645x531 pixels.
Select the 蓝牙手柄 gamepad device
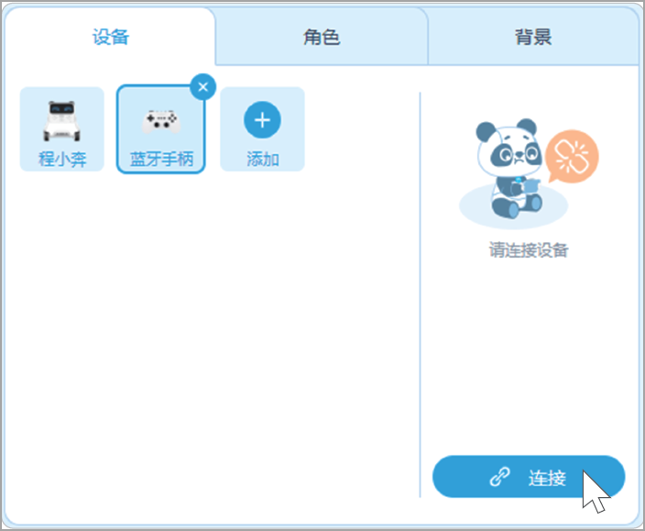(161, 129)
